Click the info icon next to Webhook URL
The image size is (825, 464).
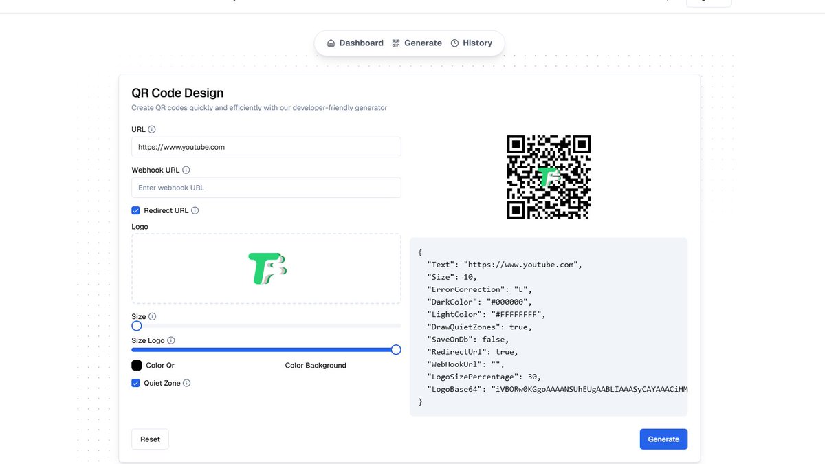point(186,170)
